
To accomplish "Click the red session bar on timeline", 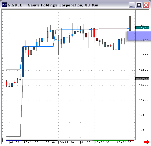I will pos(131,140).
